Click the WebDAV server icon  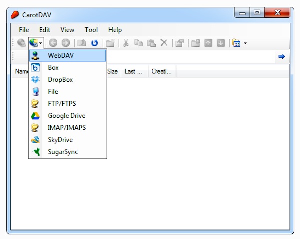35,55
